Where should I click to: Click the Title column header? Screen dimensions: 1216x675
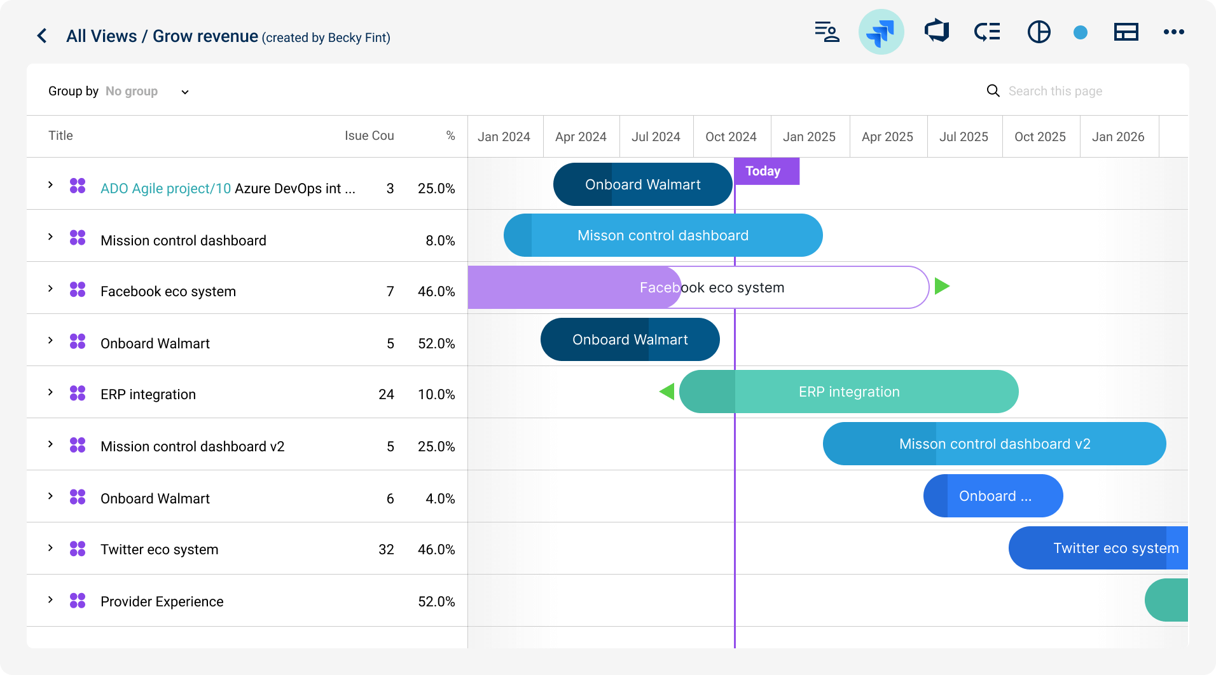60,135
